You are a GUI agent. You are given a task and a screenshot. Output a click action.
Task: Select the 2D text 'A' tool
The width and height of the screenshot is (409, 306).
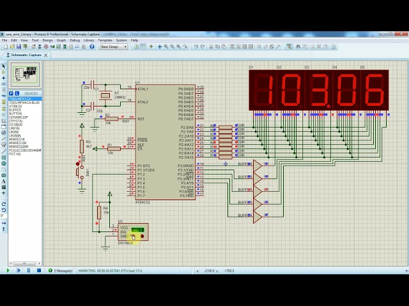(x=4, y=181)
